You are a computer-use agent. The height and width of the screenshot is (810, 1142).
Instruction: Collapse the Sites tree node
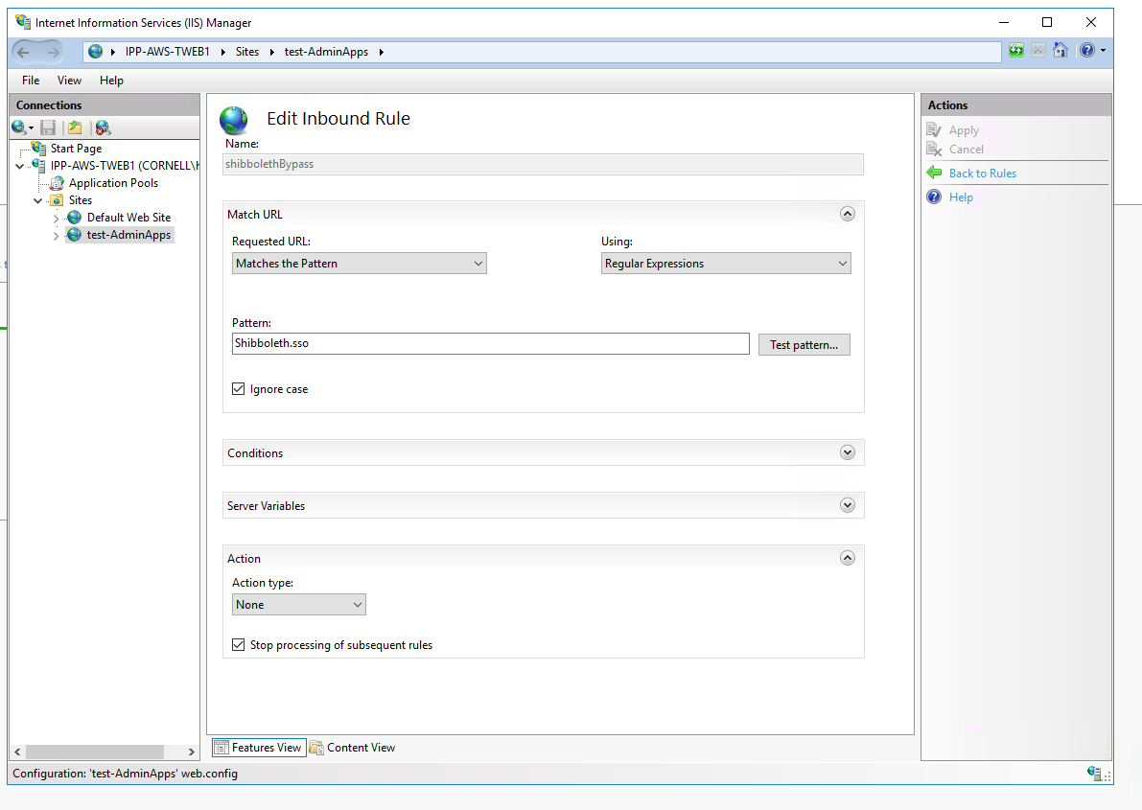tap(37, 200)
